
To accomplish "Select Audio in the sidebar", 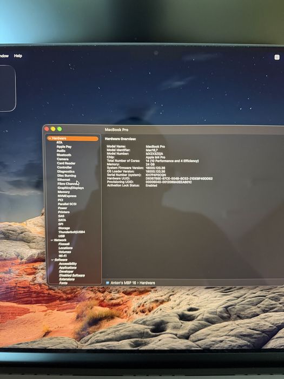I will coord(61,151).
